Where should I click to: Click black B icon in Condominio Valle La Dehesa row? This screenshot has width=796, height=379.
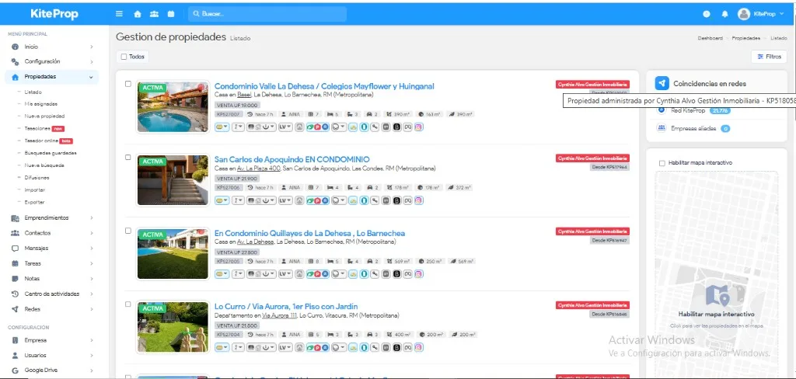pyautogui.click(x=397, y=127)
